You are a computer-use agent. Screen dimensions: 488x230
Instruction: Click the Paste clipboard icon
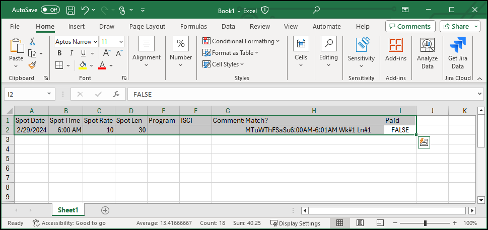tap(17, 45)
